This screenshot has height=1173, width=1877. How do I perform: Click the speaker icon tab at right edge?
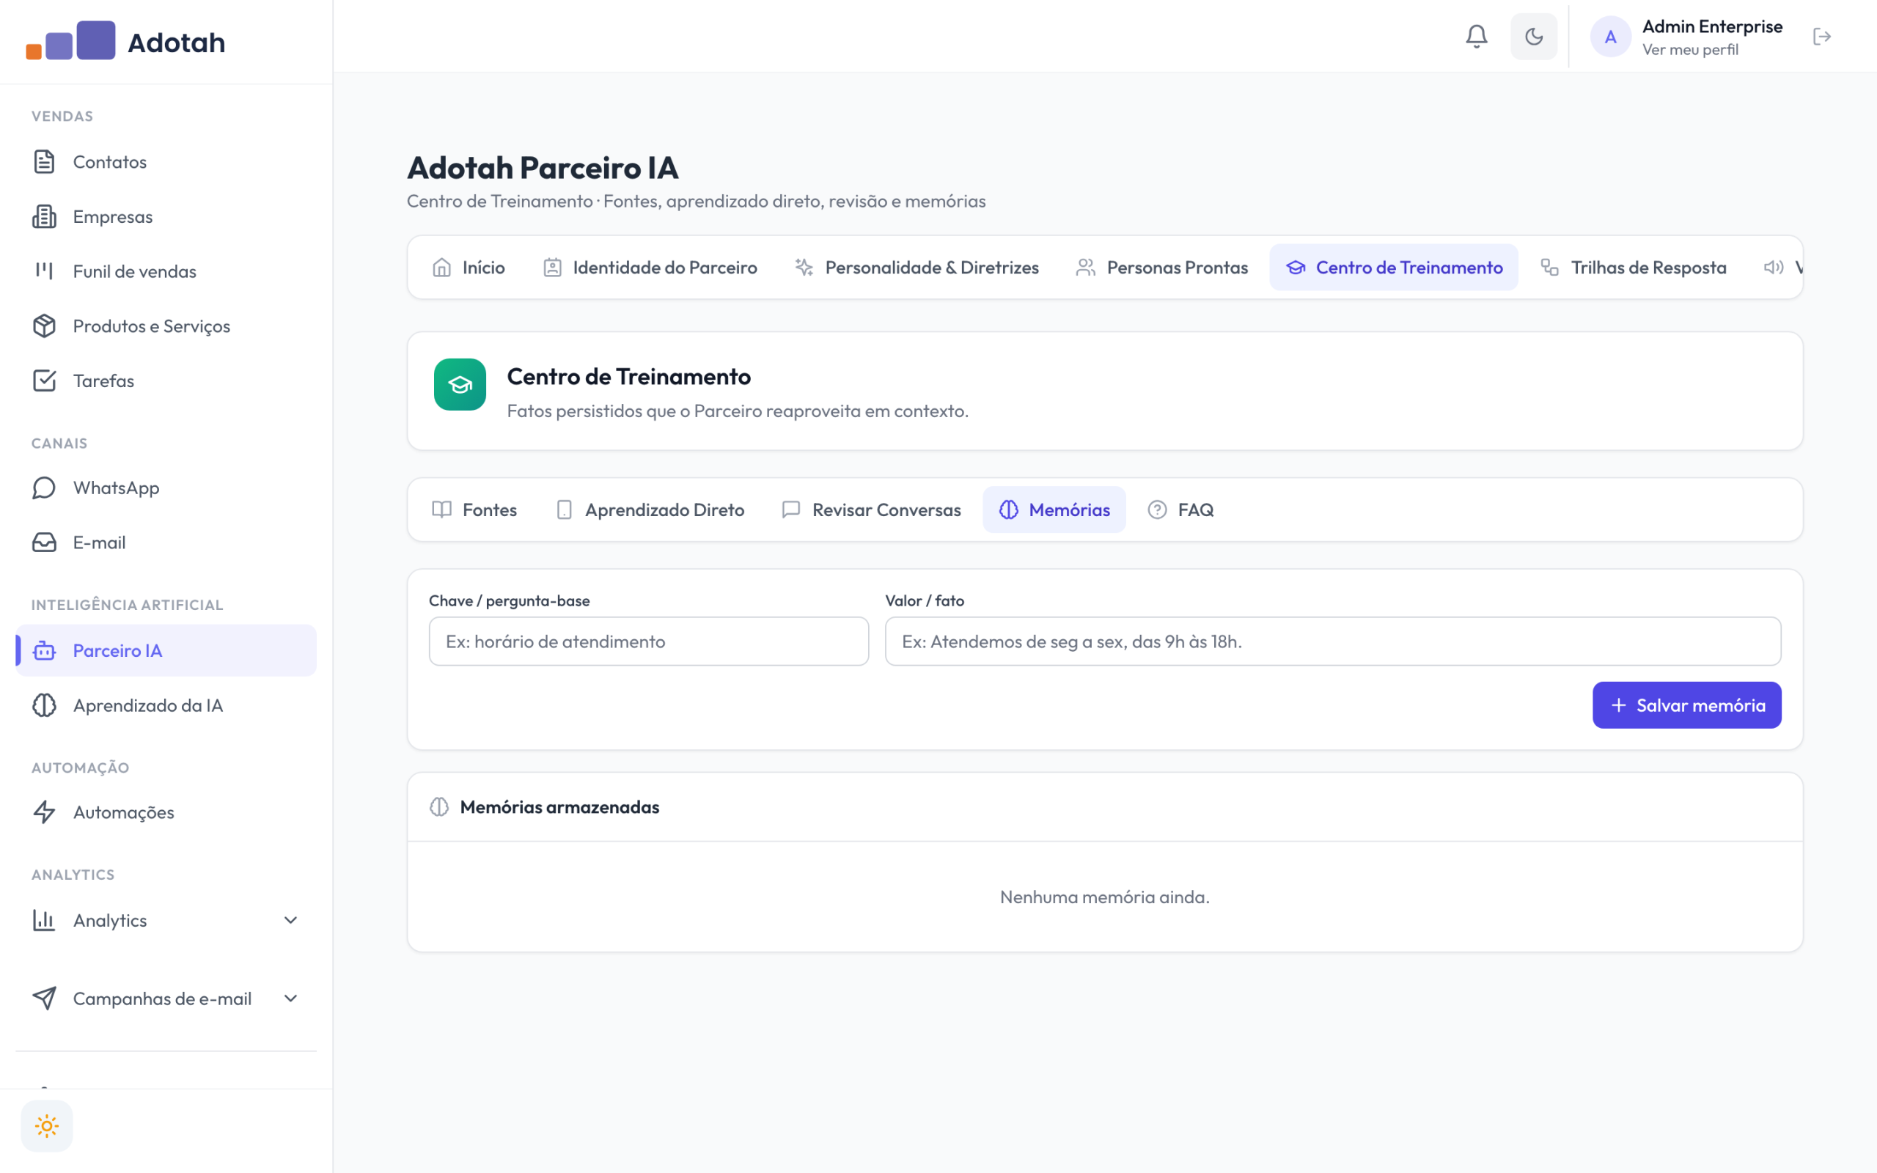(1774, 267)
